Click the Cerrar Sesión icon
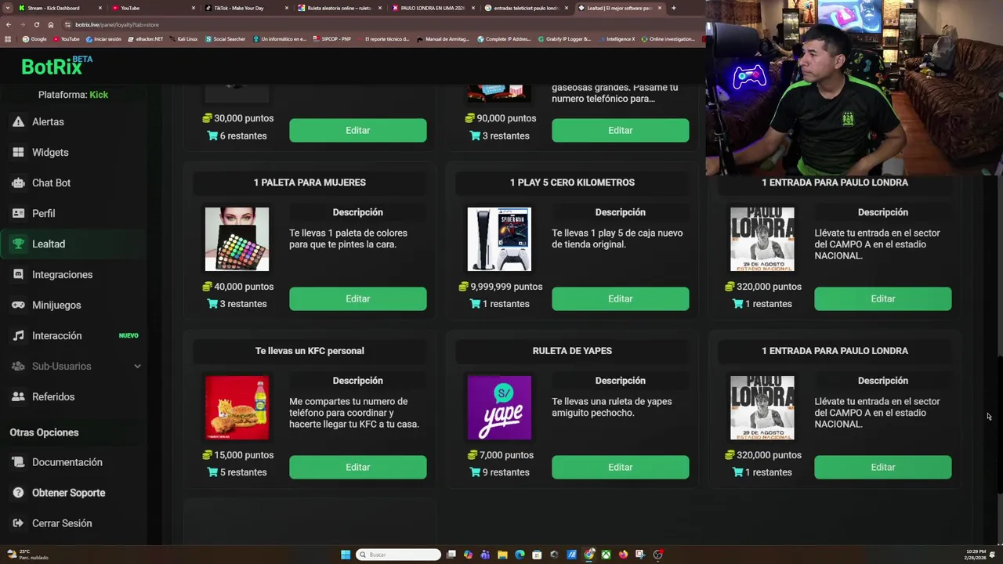 (x=18, y=523)
